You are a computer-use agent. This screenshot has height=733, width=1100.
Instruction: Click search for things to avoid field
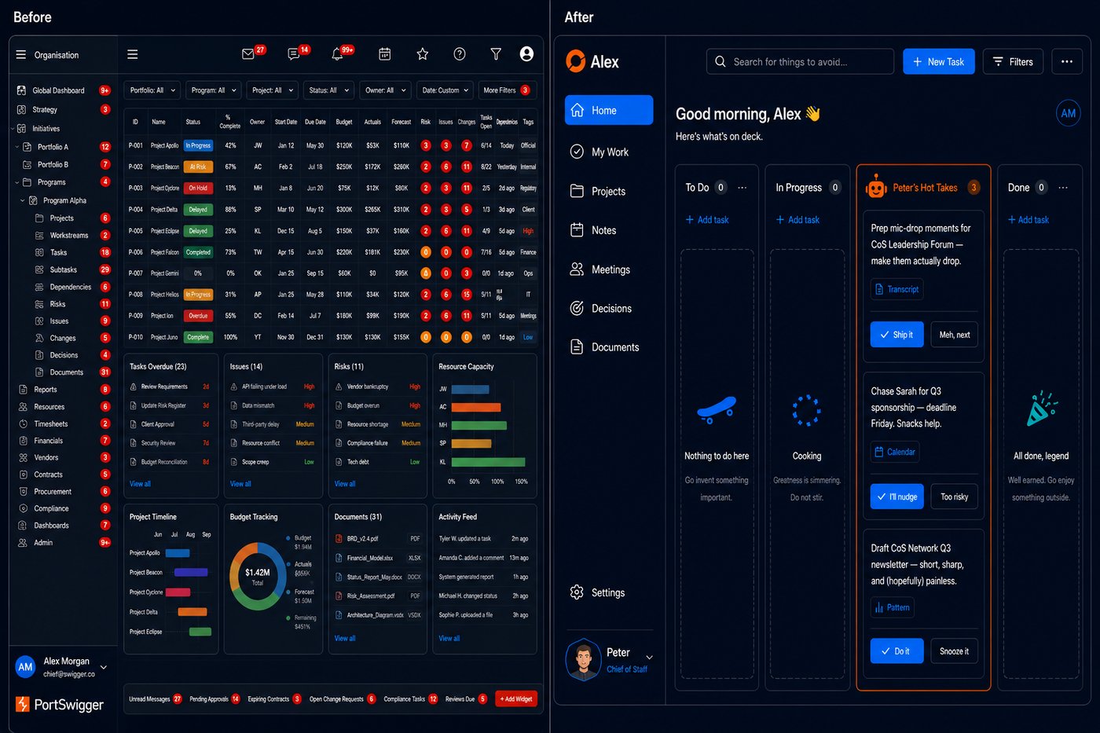(x=800, y=61)
